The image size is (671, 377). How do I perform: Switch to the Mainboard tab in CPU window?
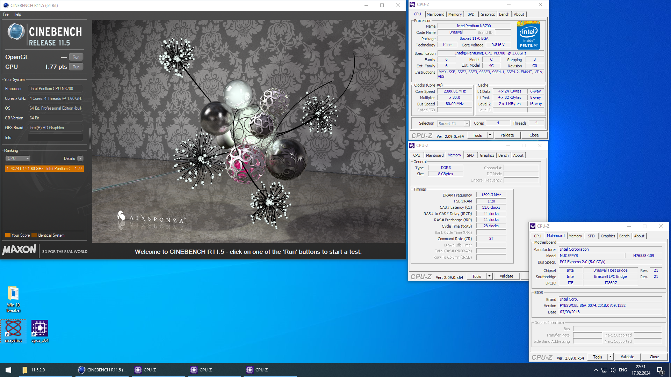click(435, 14)
